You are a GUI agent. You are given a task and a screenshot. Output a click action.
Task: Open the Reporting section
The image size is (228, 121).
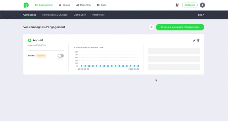[83, 5]
